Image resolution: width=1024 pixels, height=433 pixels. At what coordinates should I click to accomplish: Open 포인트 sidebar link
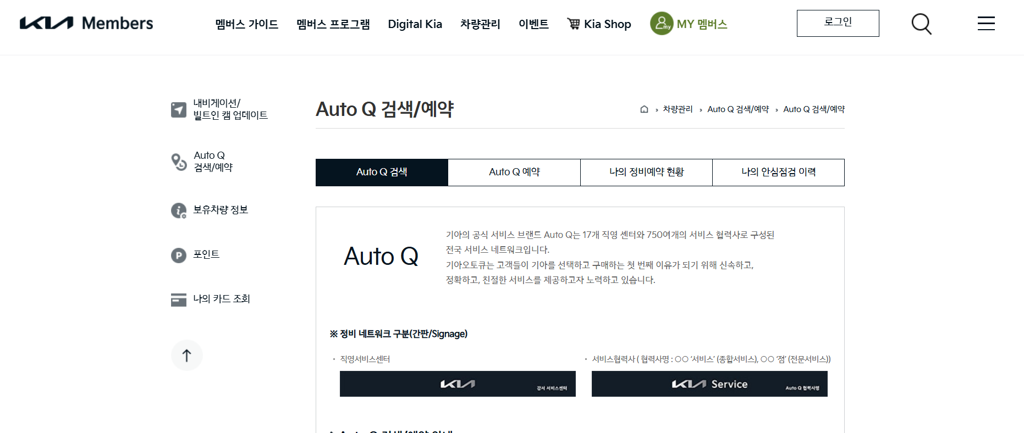pos(206,254)
